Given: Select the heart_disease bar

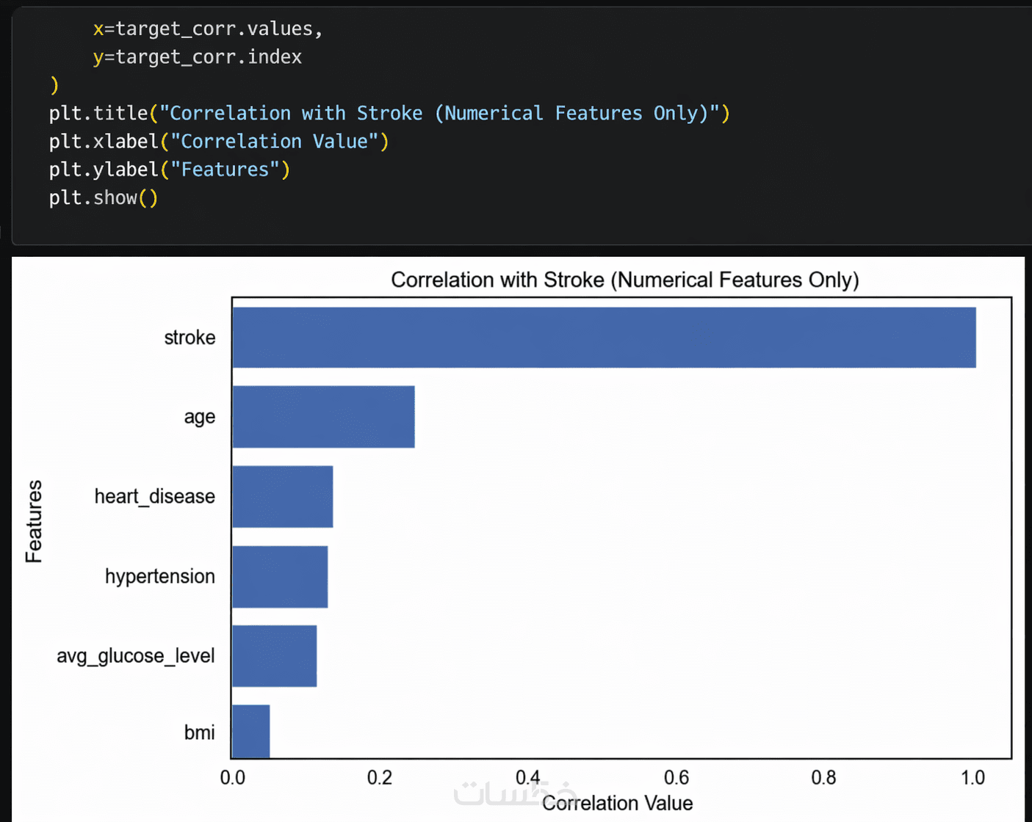Looking at the screenshot, I should 283,496.
